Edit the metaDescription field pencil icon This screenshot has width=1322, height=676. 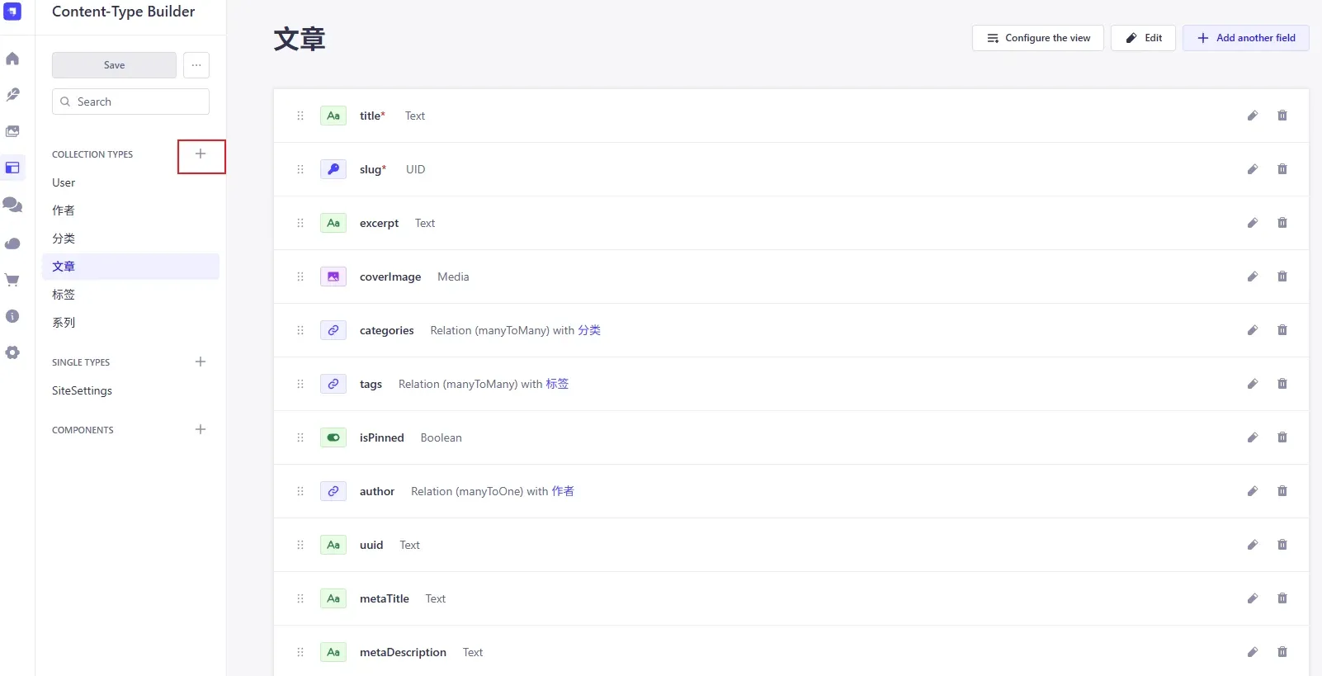pyautogui.click(x=1253, y=652)
